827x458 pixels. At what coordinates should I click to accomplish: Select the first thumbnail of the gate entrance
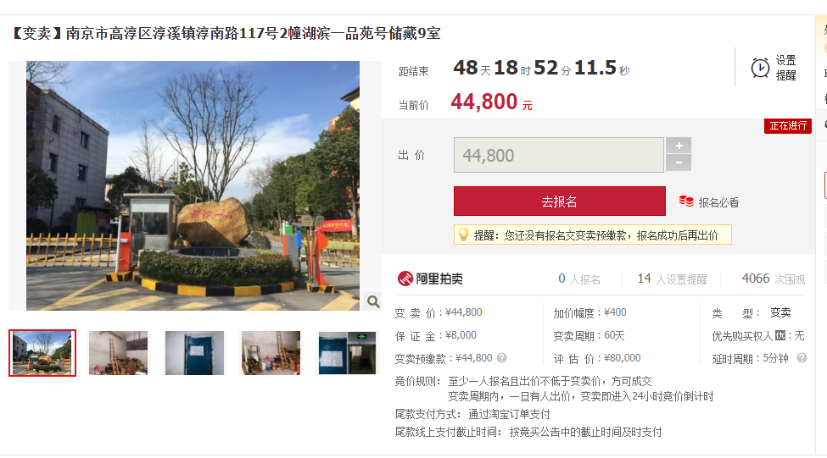pos(42,353)
